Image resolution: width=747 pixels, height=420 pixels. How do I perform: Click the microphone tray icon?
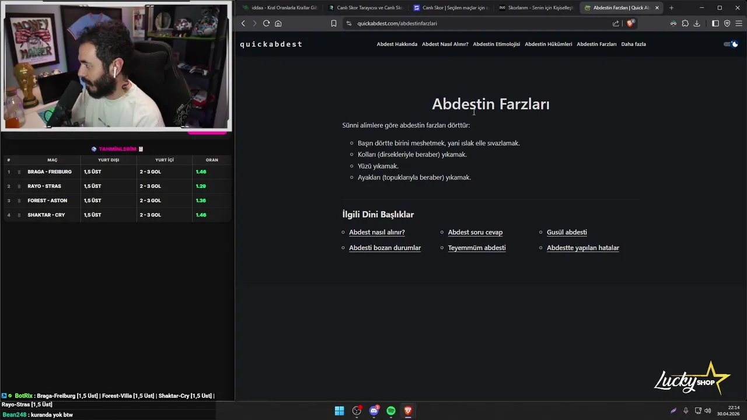686,411
